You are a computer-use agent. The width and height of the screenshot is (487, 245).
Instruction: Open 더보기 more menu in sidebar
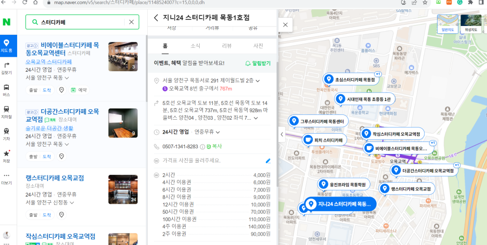coord(7,178)
